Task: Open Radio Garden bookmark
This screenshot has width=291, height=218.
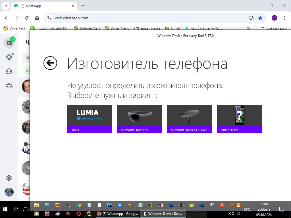Action: (203, 28)
